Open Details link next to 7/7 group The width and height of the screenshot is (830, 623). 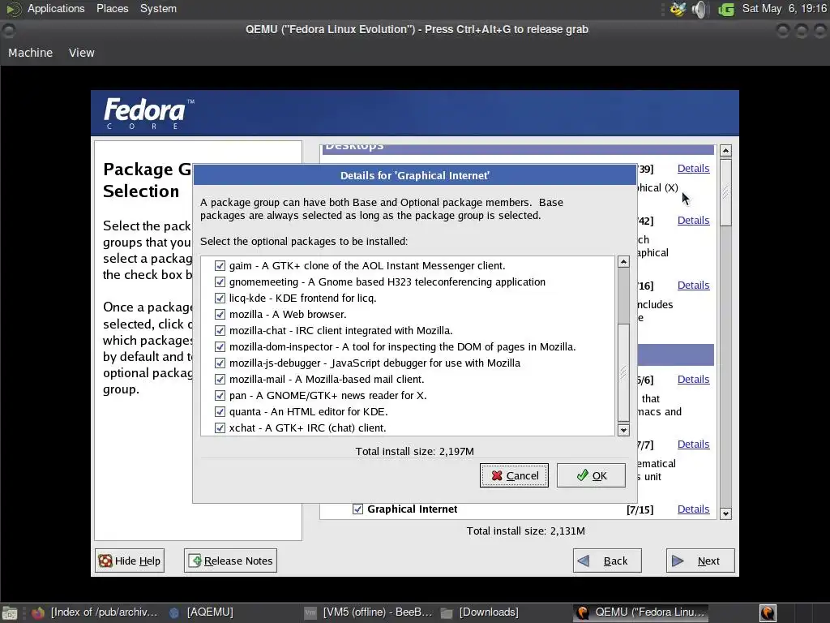coord(694,444)
